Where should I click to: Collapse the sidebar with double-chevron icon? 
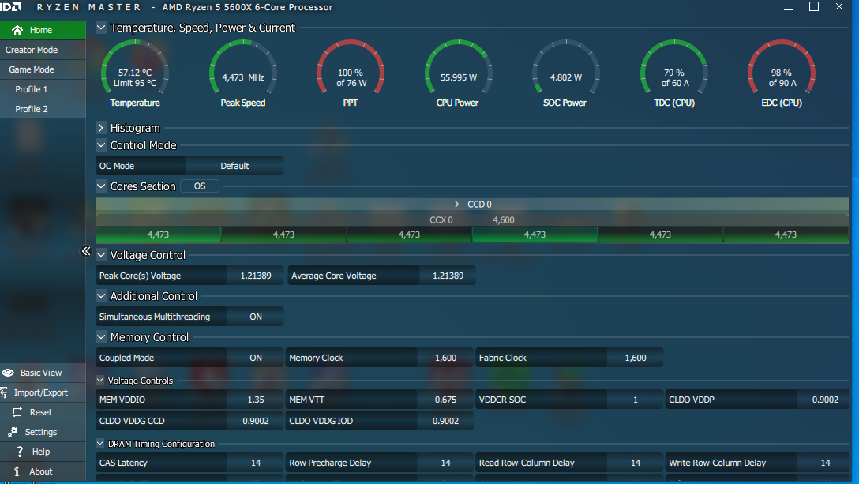86,251
